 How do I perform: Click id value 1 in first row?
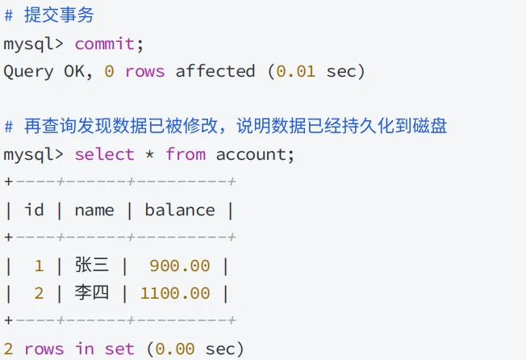(39, 266)
